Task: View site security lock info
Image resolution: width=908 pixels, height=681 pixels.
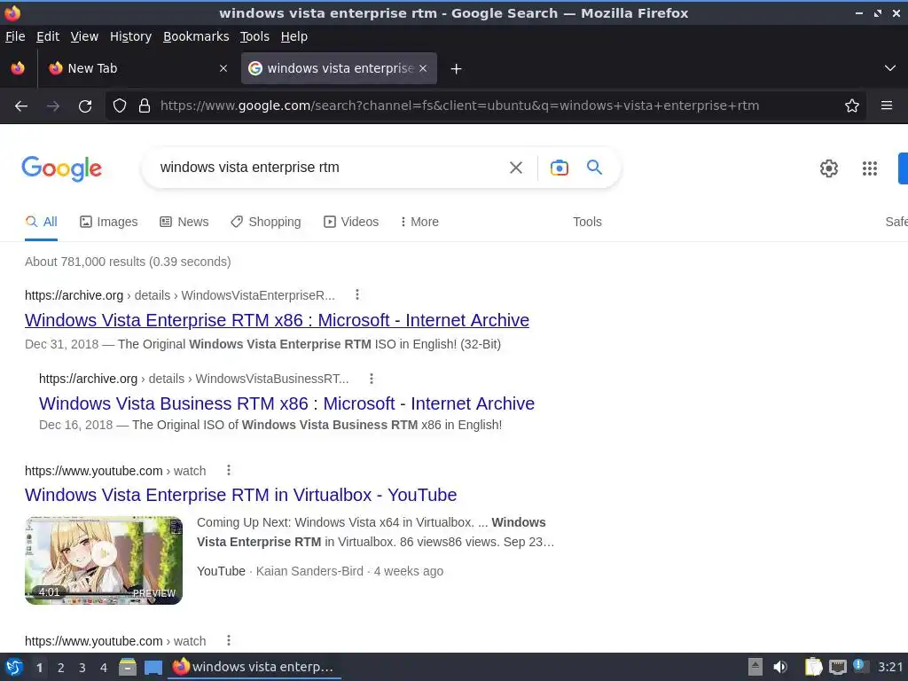Action: point(145,106)
